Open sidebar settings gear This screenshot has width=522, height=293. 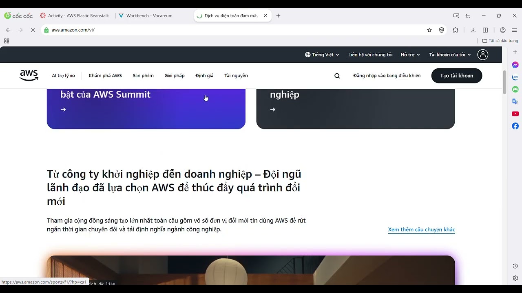pos(515,278)
